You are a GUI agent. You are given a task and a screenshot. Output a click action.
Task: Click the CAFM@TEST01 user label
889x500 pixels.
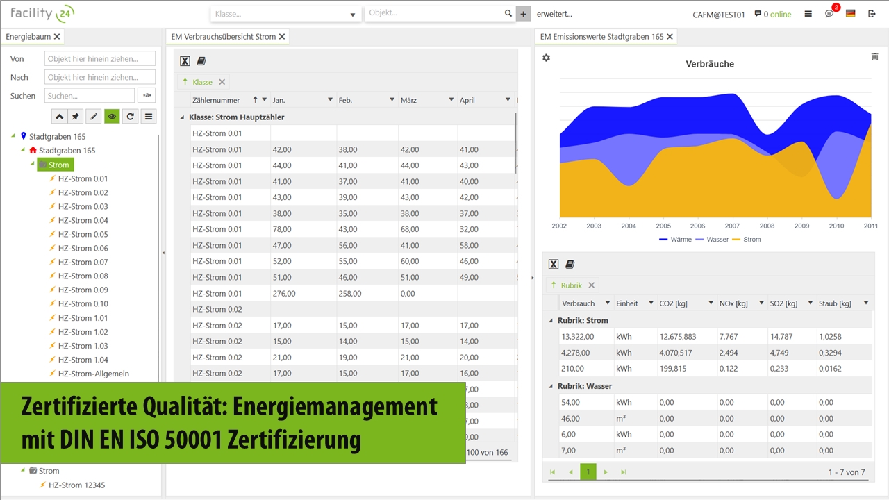[719, 15]
